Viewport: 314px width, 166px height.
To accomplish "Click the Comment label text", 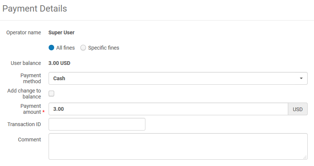I will pyautogui.click(x=30, y=140).
